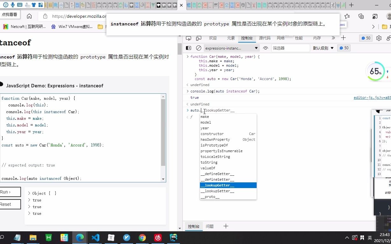Open DevTools settings gear
Screen dimensions: 391x244
[x=379, y=38]
